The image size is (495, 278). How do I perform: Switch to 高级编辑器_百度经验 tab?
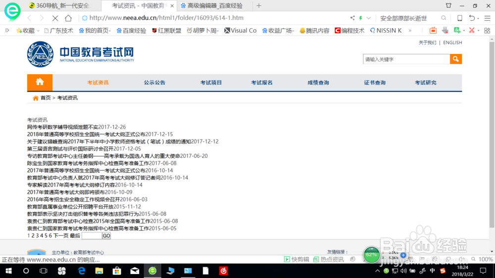tap(215, 5)
